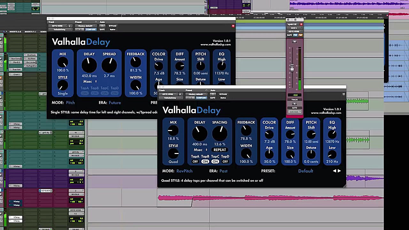Click the MIX knob in front ValhallaDelay
409x230 pixels.
pyautogui.click(x=173, y=131)
